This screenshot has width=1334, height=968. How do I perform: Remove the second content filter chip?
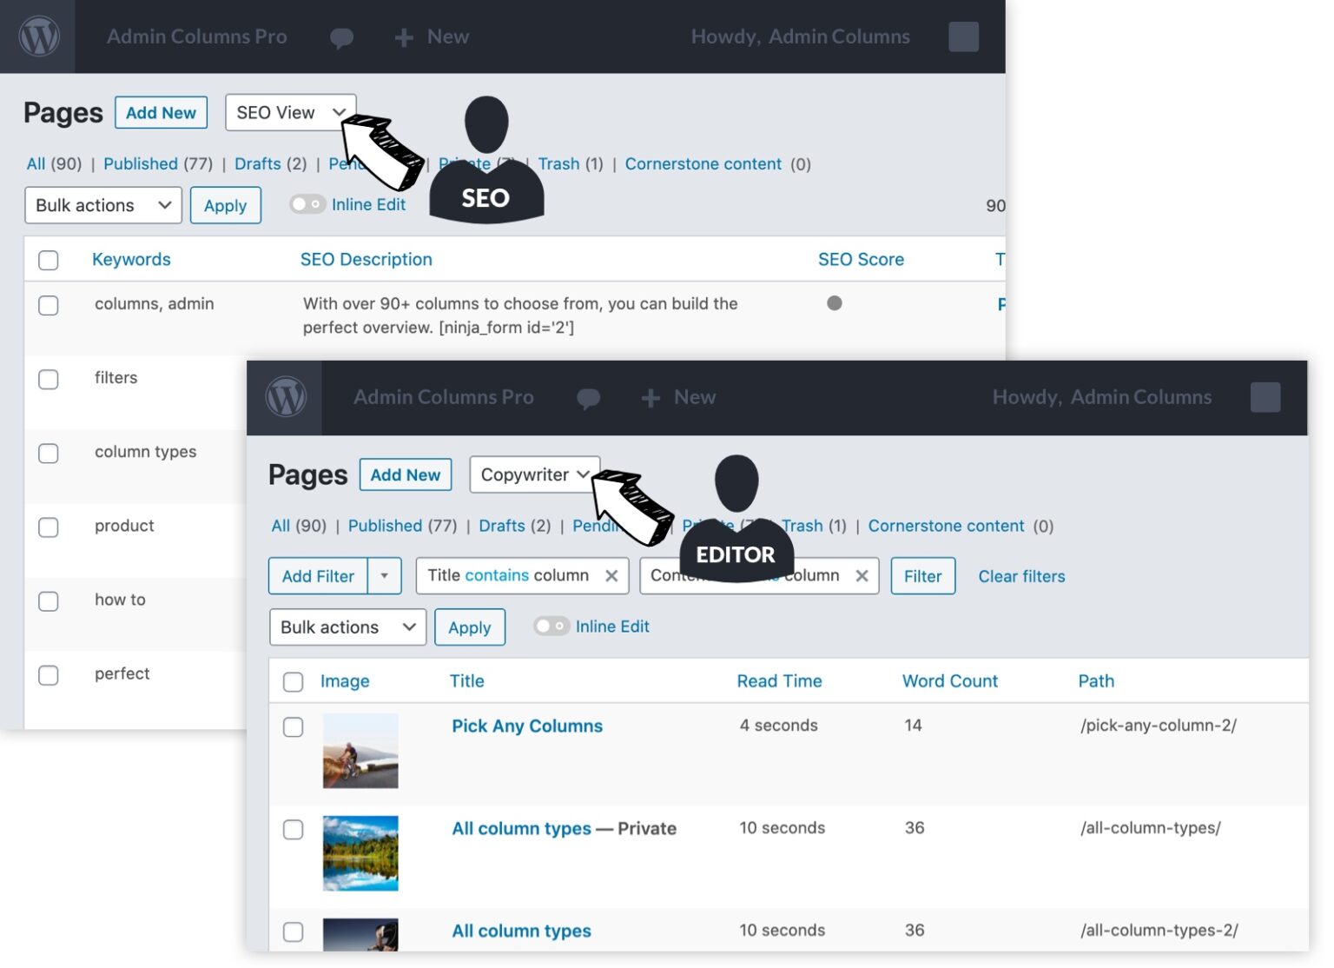862,575
